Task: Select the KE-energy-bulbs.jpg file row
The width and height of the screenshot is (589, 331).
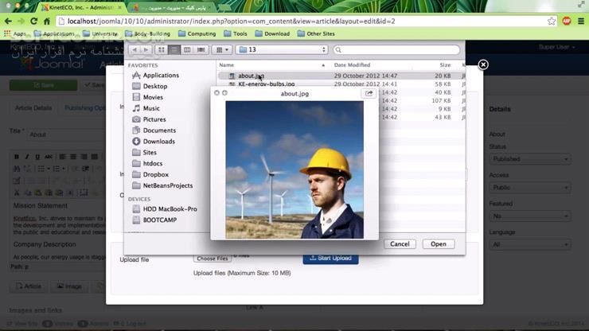Action: pos(266,84)
